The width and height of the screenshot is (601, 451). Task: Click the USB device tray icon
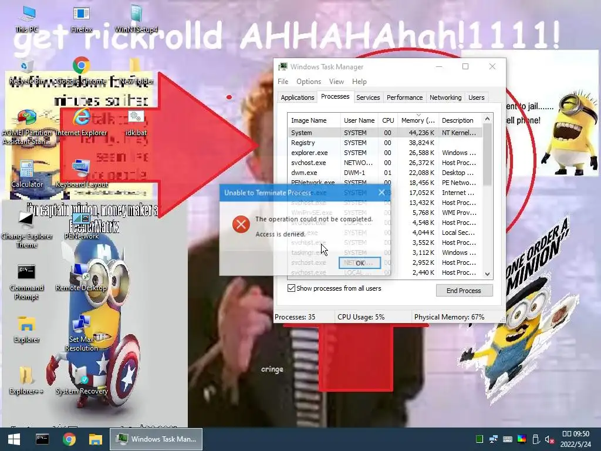point(536,439)
